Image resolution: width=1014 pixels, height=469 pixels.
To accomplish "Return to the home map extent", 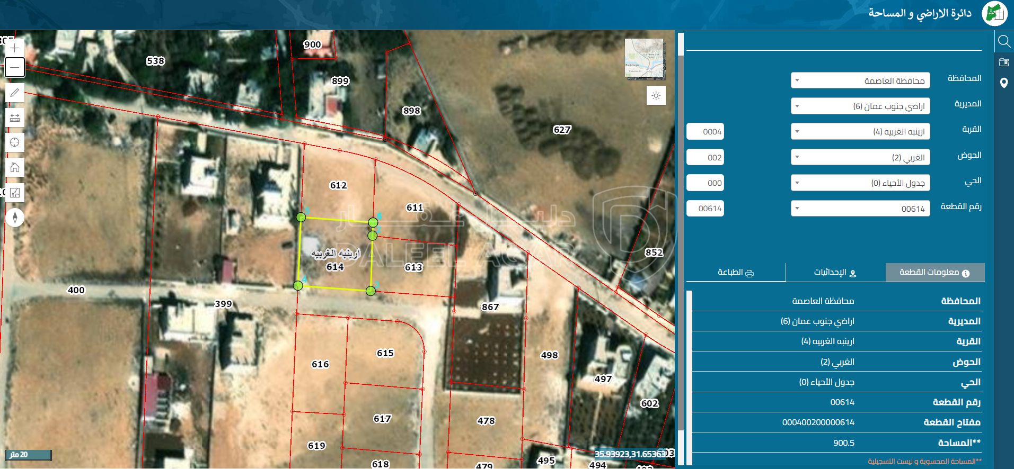I will [15, 168].
